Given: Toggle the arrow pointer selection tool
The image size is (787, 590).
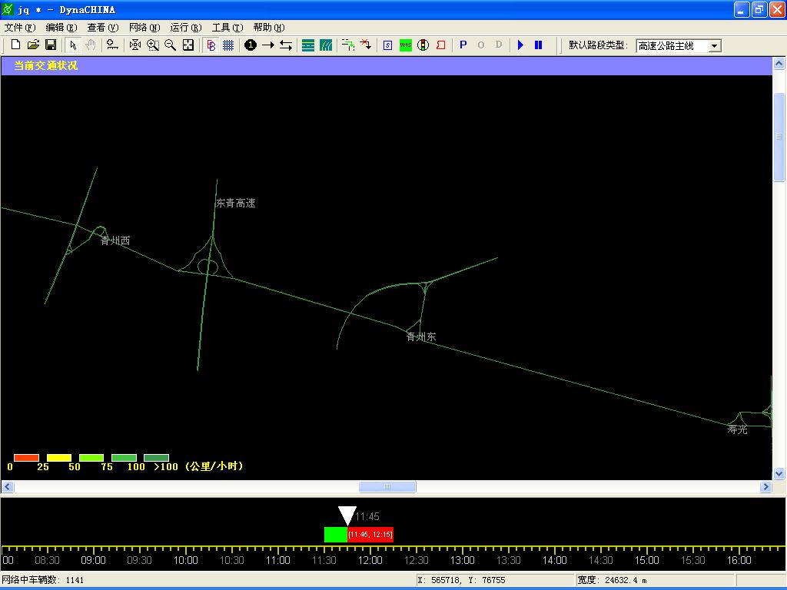Looking at the screenshot, I should click(x=73, y=45).
